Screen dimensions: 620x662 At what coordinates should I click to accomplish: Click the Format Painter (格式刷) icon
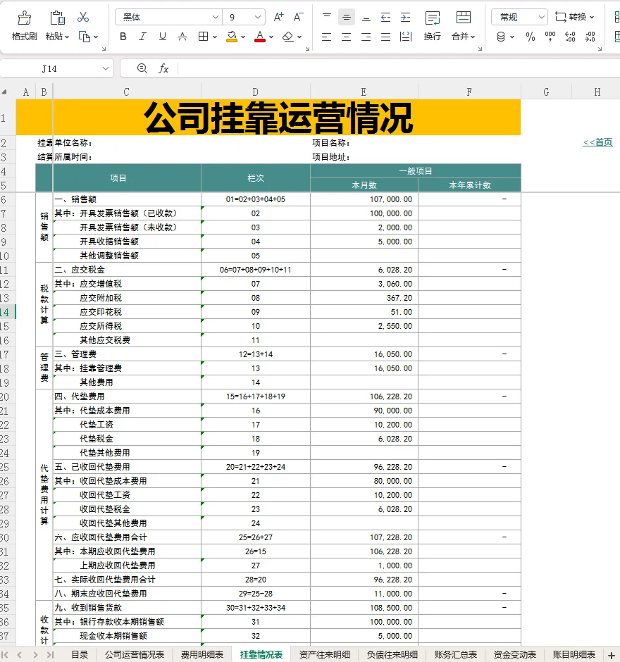24,18
